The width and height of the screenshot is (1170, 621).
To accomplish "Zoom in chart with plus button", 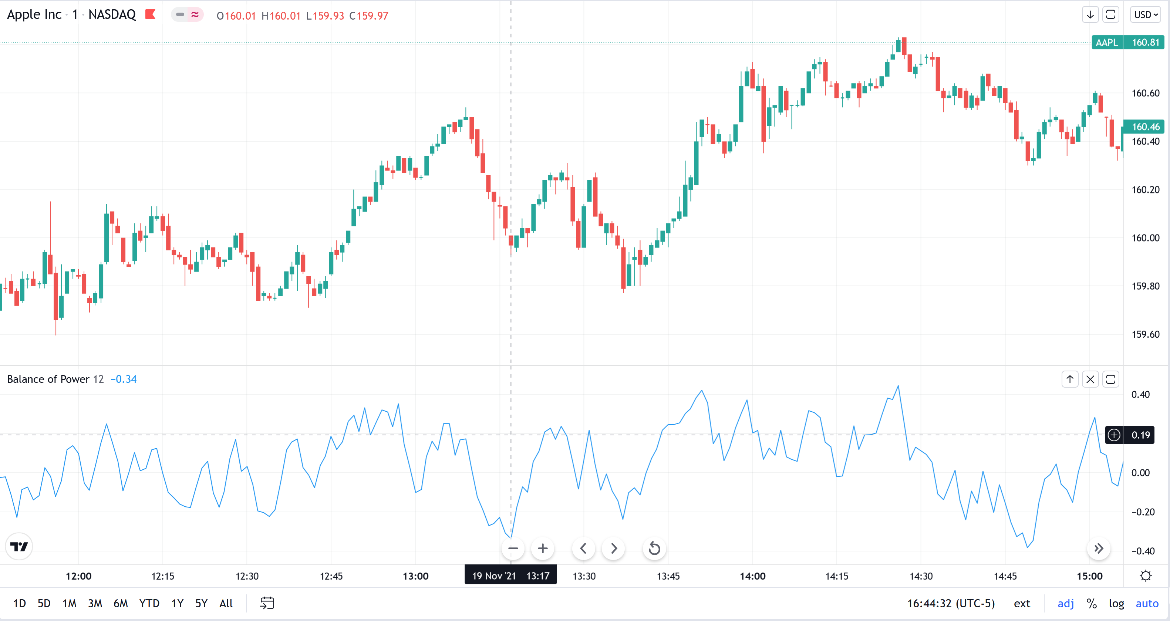I will pyautogui.click(x=542, y=548).
